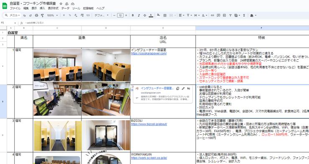Create a filter with funnel icon
Viewport: 309px width, 164px height.
[230, 15]
